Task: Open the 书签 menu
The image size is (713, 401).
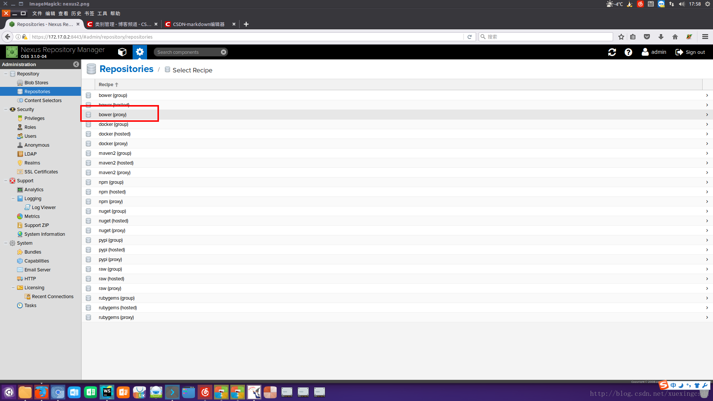Action: coord(89,13)
